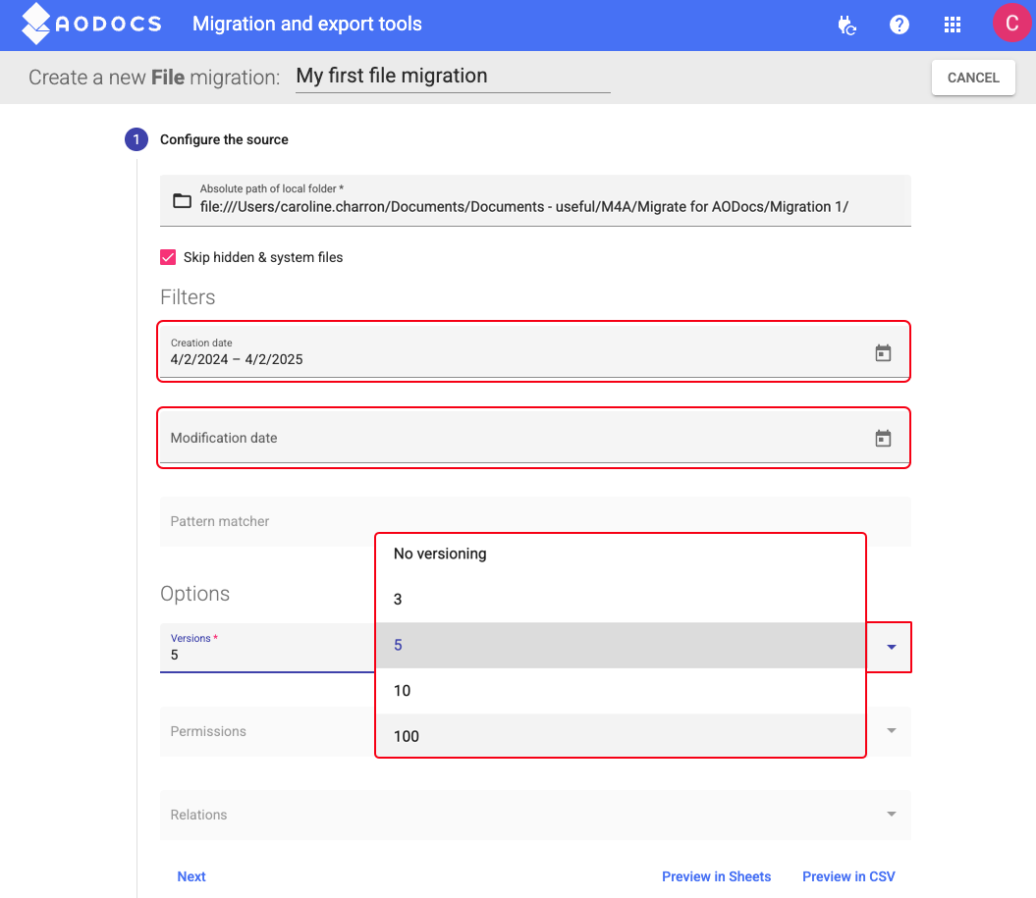Image resolution: width=1036 pixels, height=898 pixels.
Task: Click the Versions field showing 5
Action: [x=267, y=648]
